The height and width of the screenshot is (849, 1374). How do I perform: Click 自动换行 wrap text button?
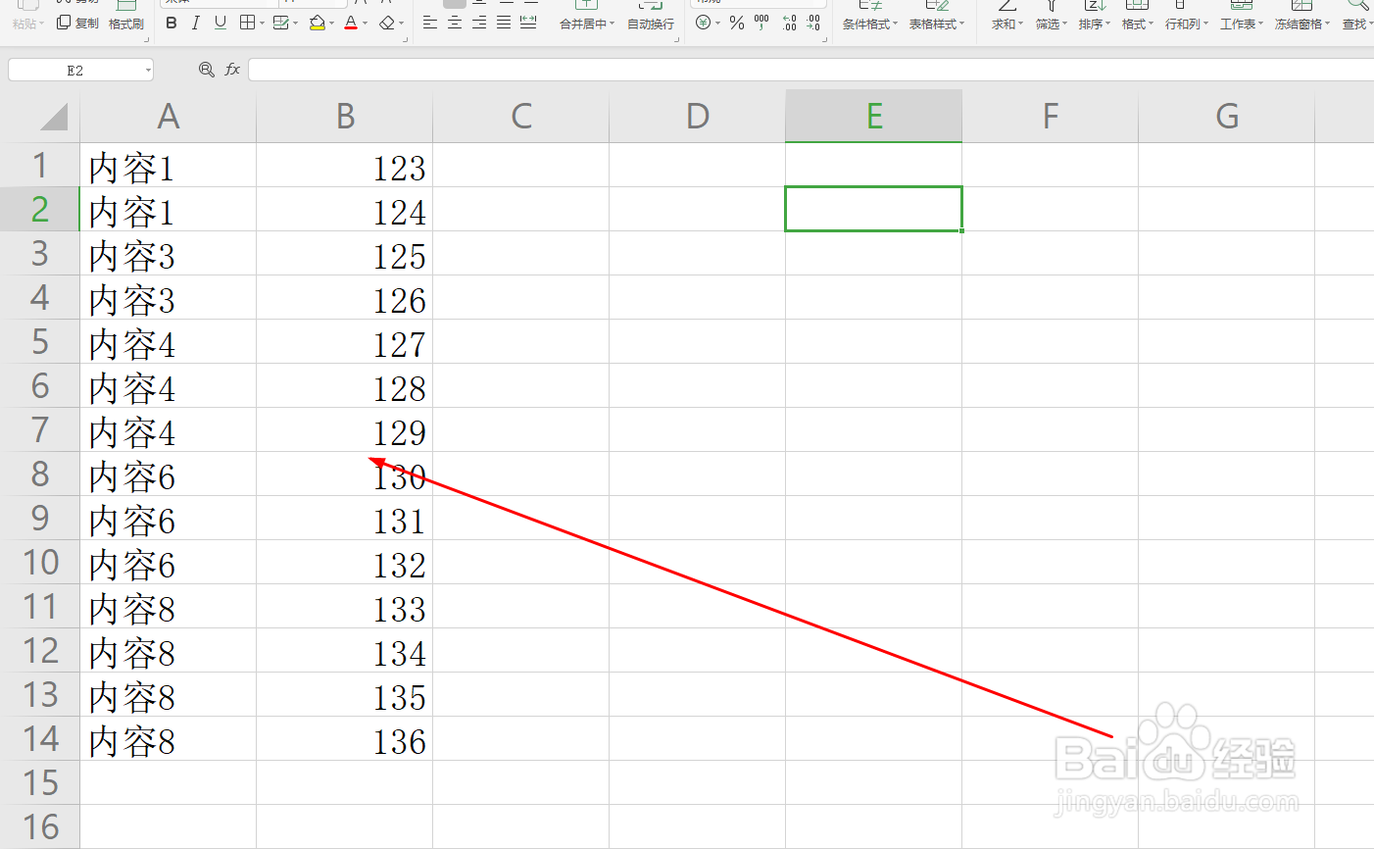click(651, 24)
